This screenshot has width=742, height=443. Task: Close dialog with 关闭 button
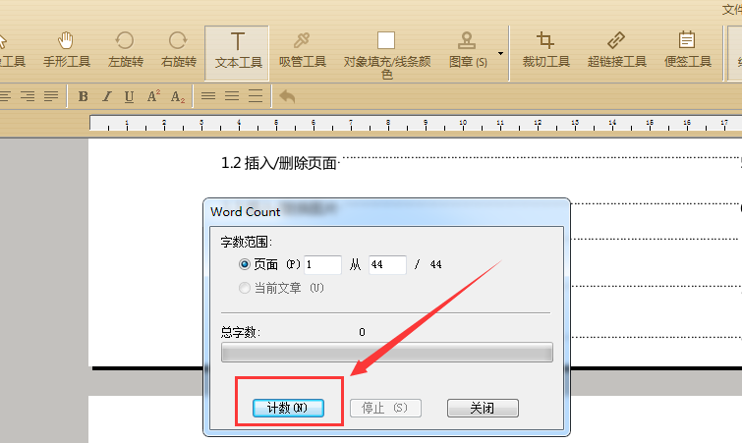click(x=483, y=408)
